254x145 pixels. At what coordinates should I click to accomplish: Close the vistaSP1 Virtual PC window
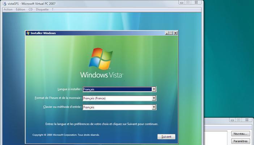coord(196,3)
